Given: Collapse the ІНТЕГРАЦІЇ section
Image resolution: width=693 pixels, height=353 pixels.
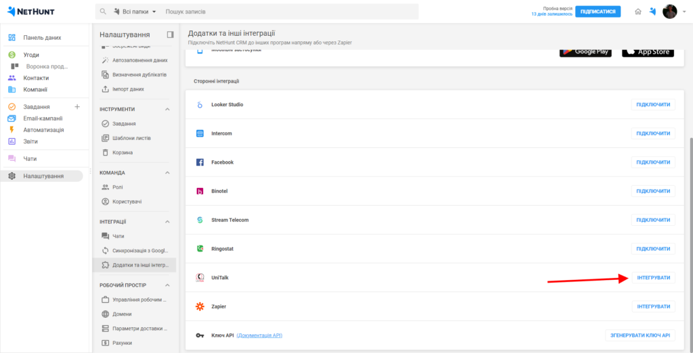Looking at the screenshot, I should click(x=167, y=222).
